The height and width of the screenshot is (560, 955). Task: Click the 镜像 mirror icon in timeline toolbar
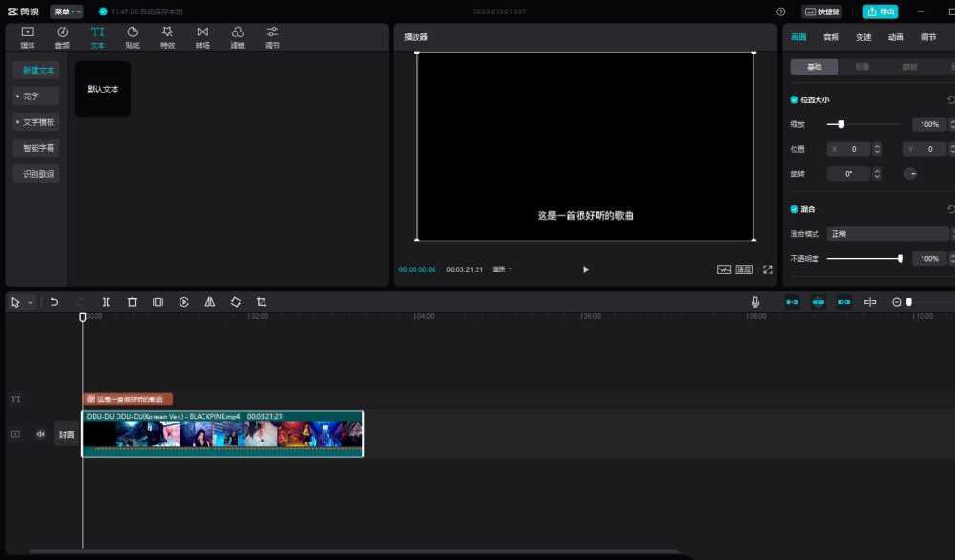(x=210, y=302)
